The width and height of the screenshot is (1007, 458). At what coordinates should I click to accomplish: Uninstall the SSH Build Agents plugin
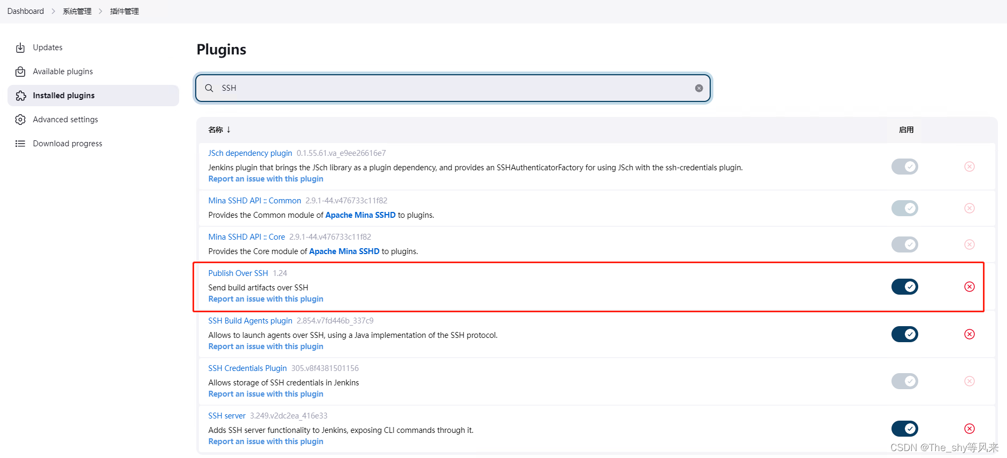pyautogui.click(x=970, y=334)
